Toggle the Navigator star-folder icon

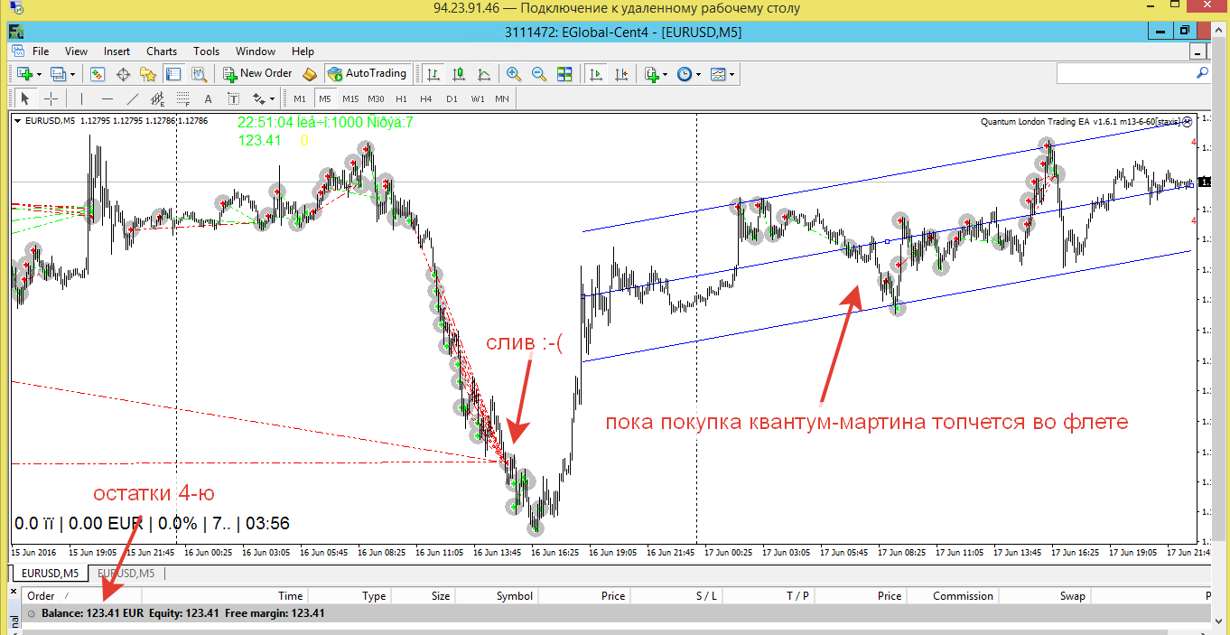click(x=148, y=74)
